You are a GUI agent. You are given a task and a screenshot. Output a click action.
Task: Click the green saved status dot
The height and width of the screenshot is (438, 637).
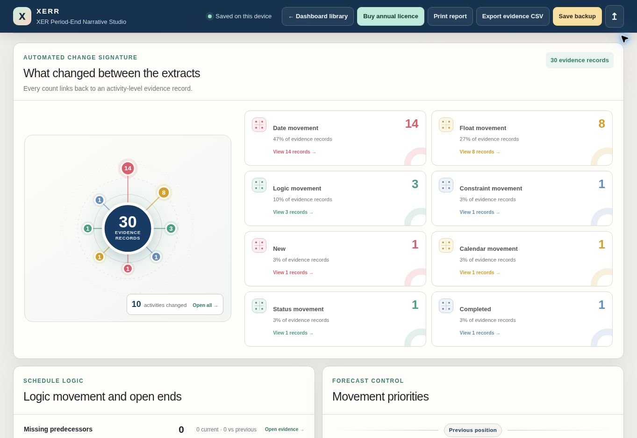[209, 16]
